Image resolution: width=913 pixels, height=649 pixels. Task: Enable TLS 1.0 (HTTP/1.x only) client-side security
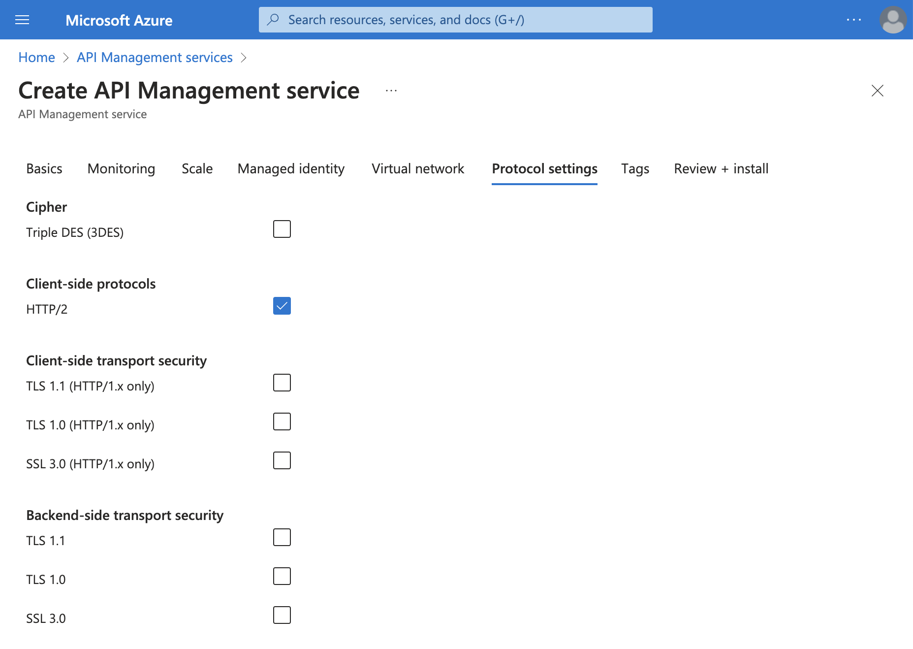pos(282,421)
